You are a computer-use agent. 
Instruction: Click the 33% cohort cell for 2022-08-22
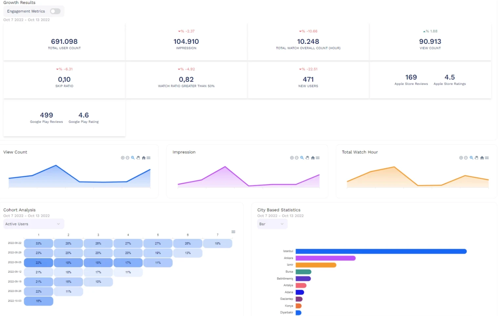coord(38,243)
